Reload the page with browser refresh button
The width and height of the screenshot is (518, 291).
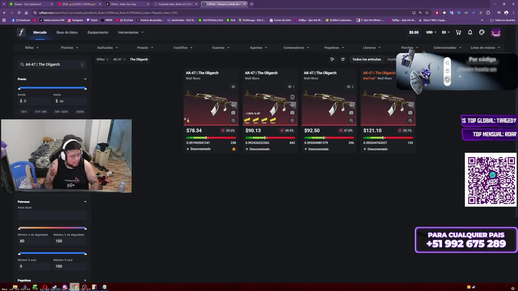(19, 13)
